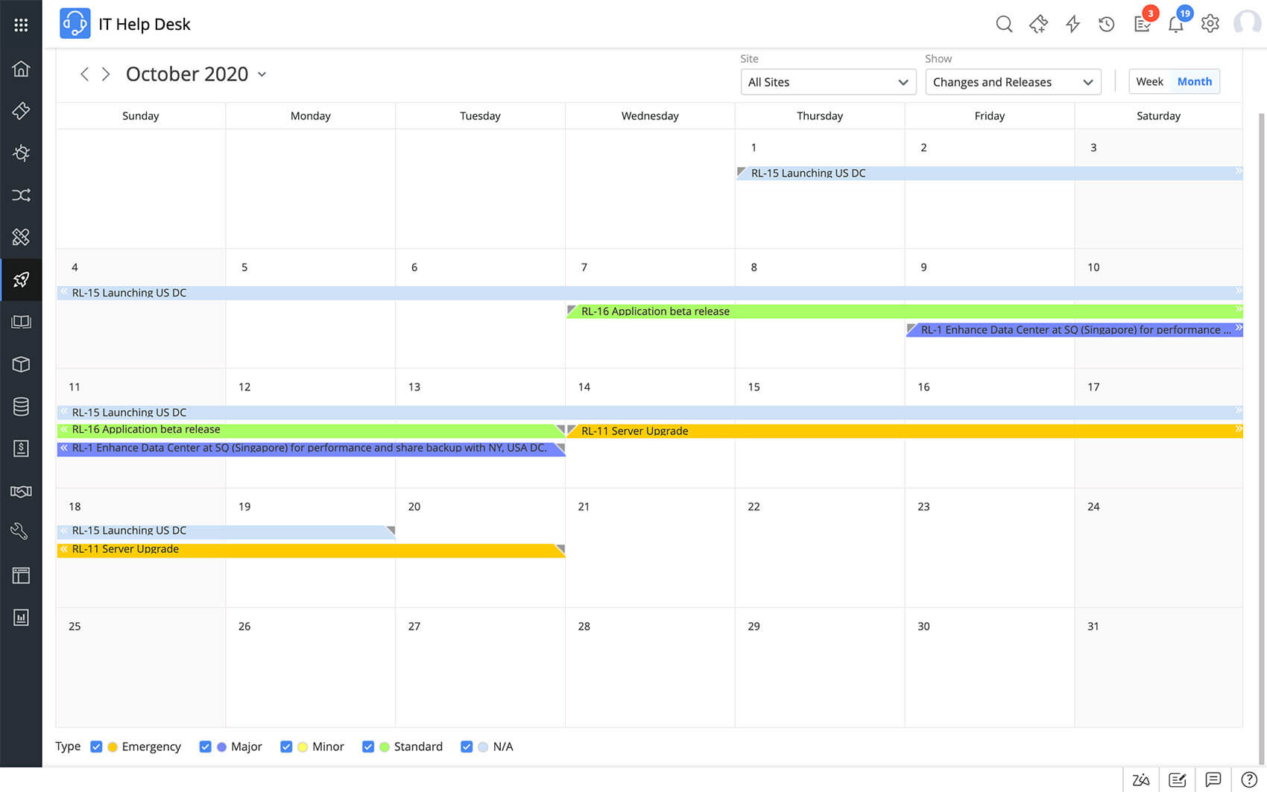Open the Problems module (bug icon)
This screenshot has height=792, width=1267.
point(22,153)
